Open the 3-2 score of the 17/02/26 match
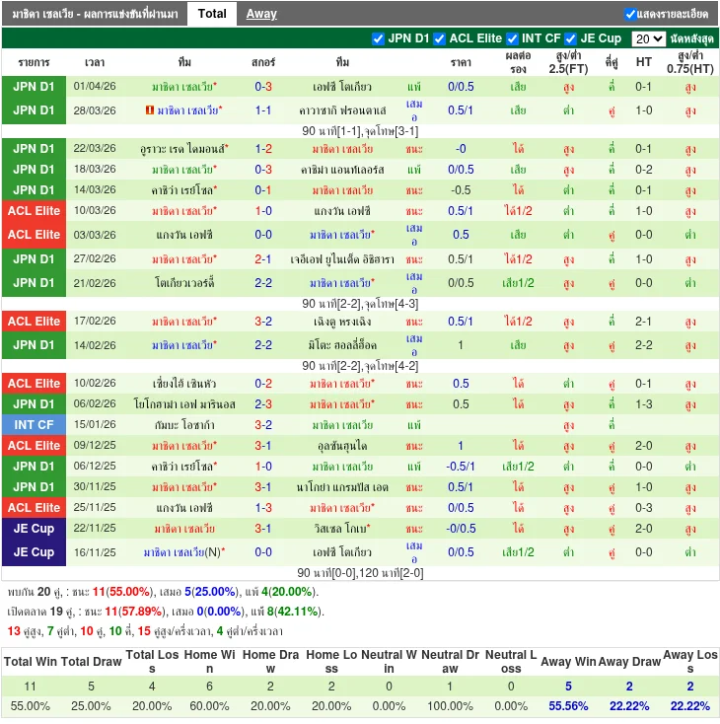 click(x=263, y=322)
